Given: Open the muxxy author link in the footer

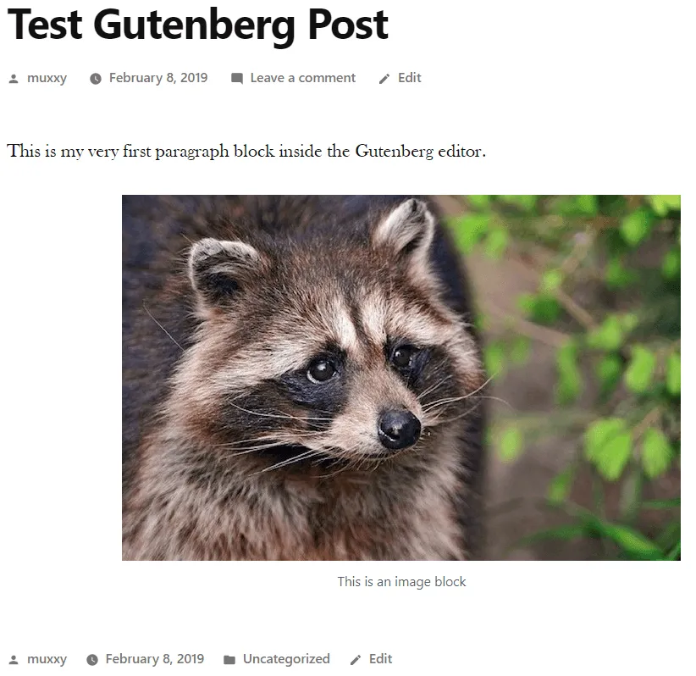Looking at the screenshot, I should (x=47, y=659).
